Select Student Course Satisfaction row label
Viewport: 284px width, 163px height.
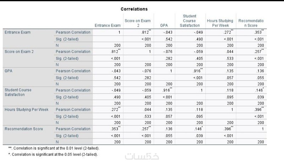click(18, 92)
